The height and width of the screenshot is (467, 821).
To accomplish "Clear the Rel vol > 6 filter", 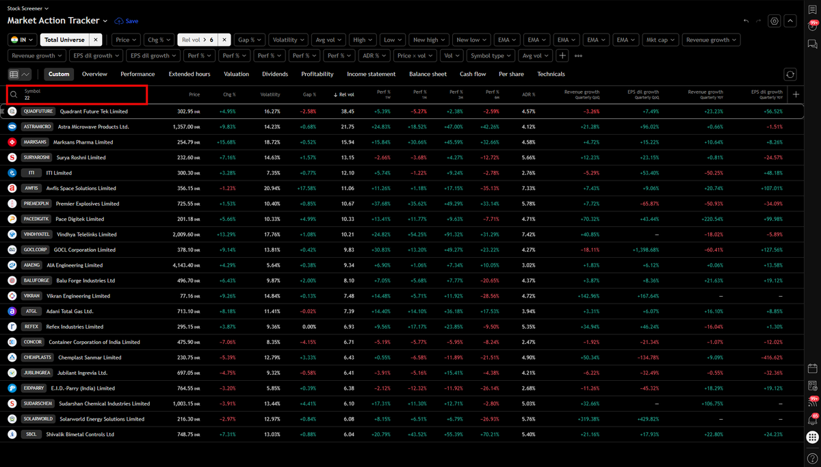I will tap(224, 40).
